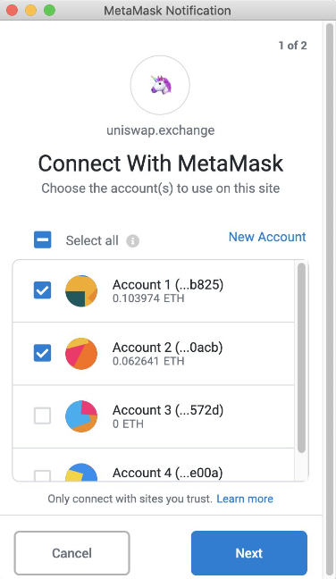The height and width of the screenshot is (579, 336).
Task: Click the Next button
Action: pos(249,553)
